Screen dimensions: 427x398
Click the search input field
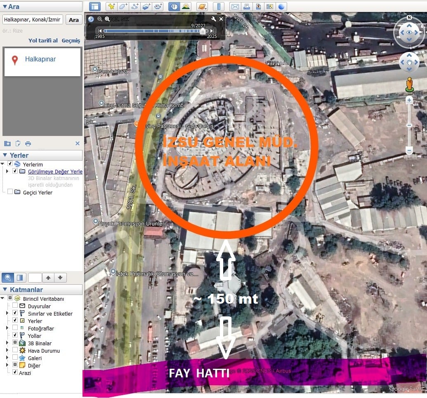[33, 20]
